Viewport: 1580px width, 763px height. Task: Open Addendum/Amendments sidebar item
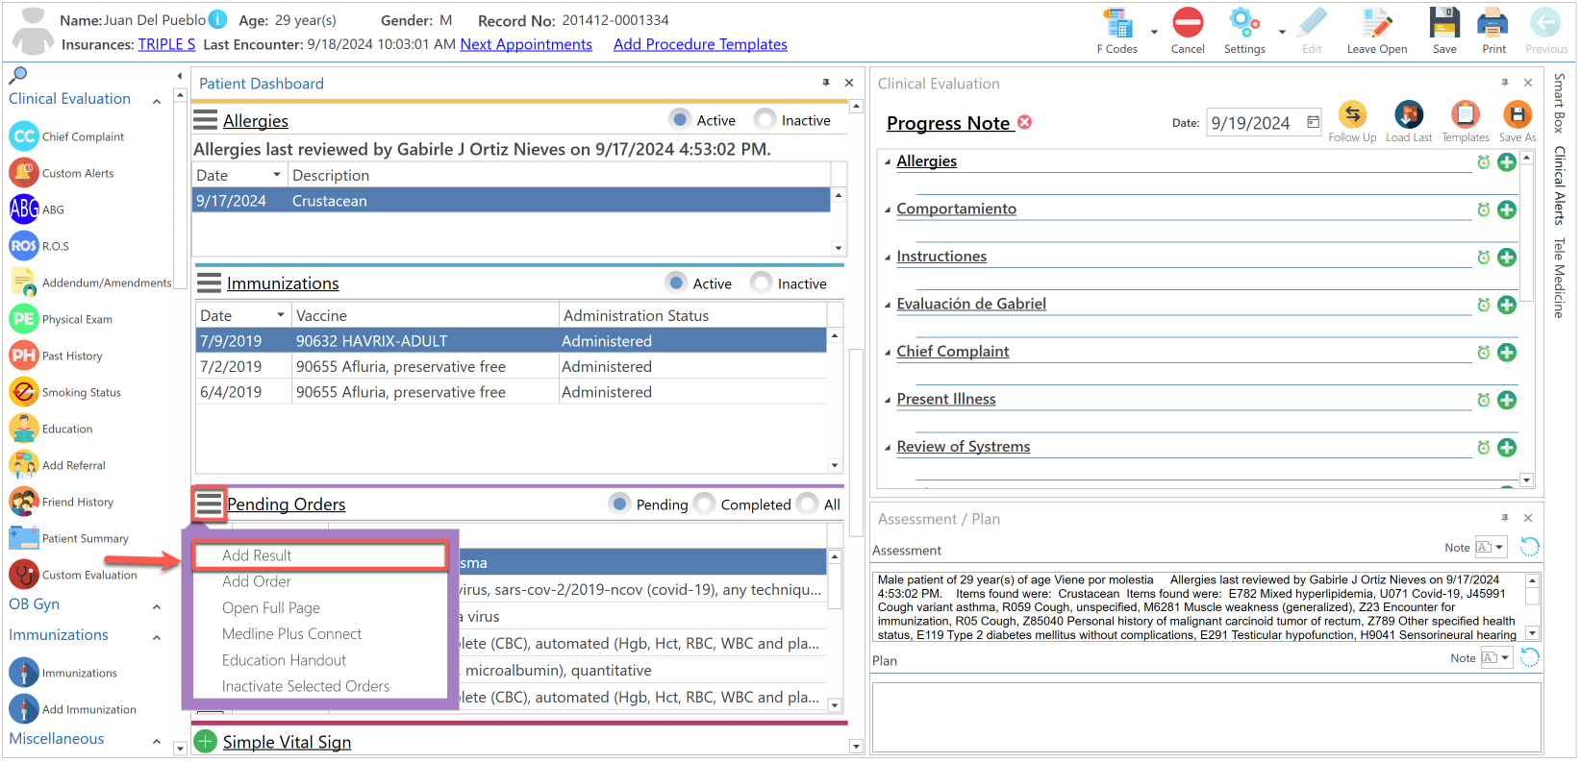[90, 283]
